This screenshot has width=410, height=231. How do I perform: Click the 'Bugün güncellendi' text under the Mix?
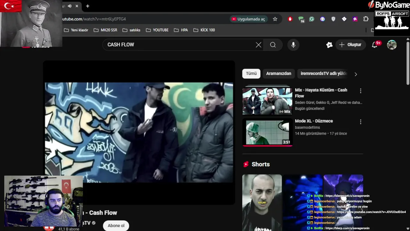(x=310, y=108)
